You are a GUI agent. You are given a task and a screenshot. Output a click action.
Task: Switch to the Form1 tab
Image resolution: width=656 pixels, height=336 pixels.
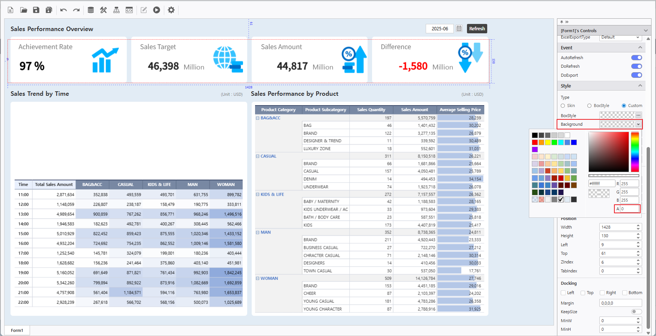coord(17,330)
